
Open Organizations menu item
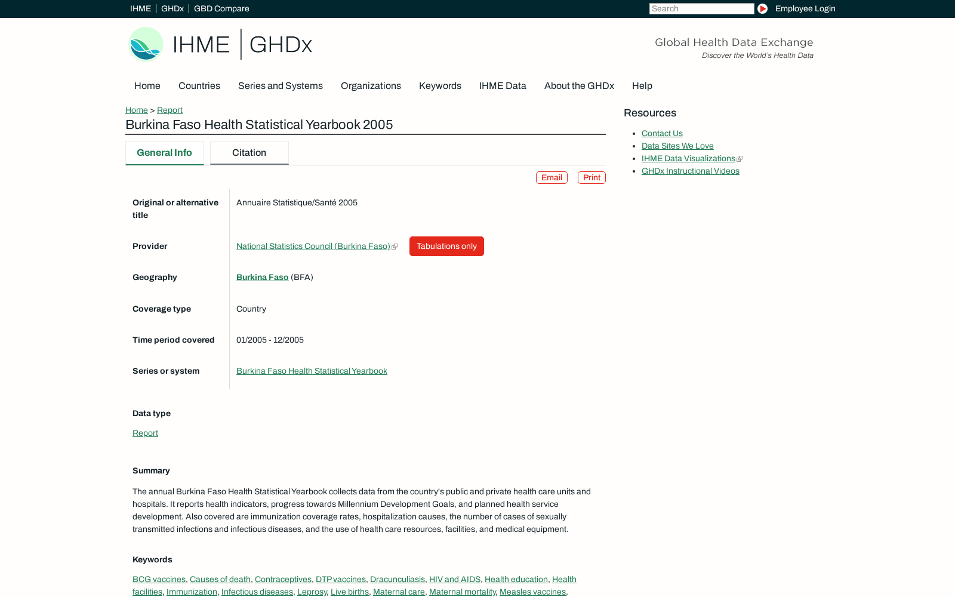371,85
